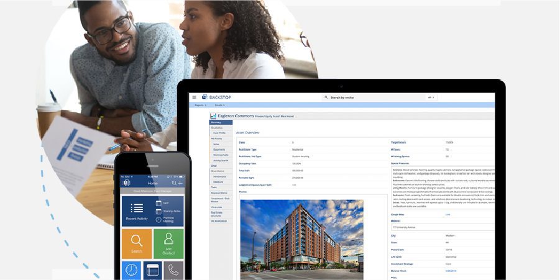
Task: Tap the blue clock tile on phone
Action: [132, 271]
